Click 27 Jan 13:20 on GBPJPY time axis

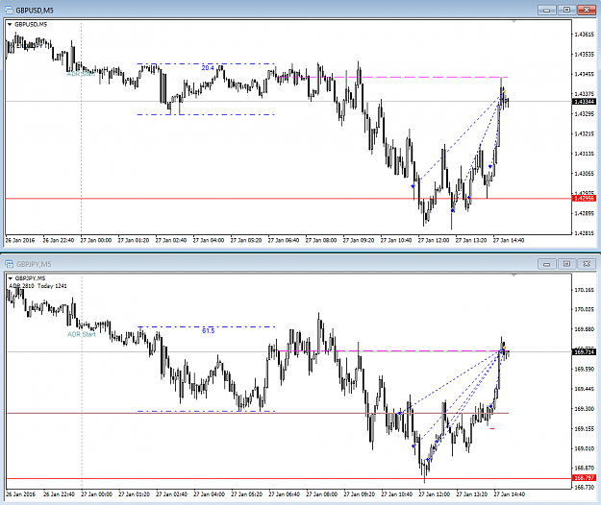[472, 493]
